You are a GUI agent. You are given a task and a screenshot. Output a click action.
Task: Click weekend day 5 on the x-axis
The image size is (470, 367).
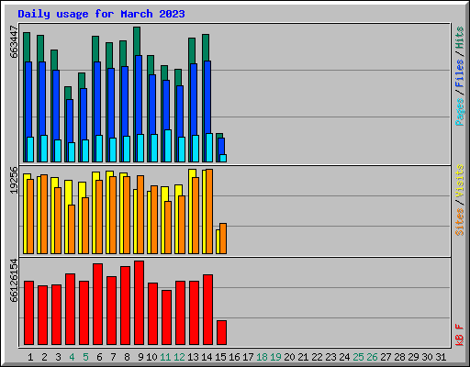pos(85,357)
